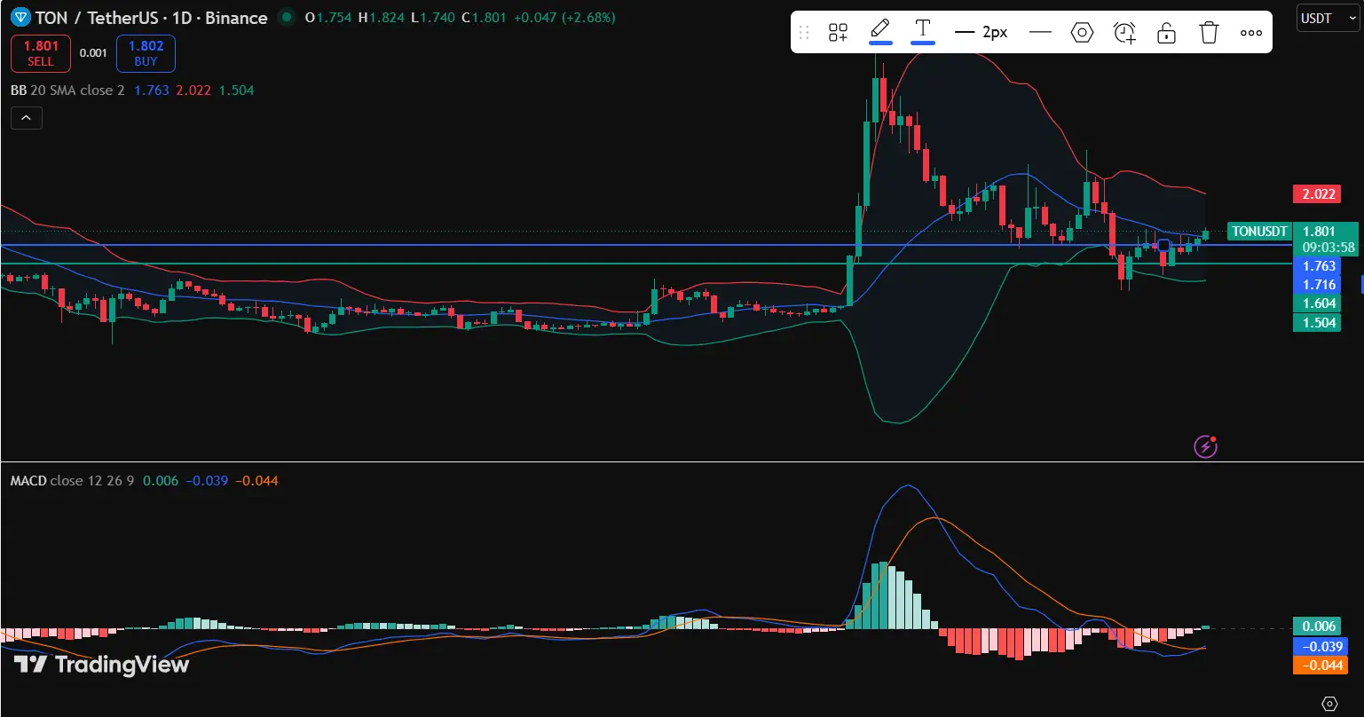Collapse the indicator legend with the chevron

[27, 117]
